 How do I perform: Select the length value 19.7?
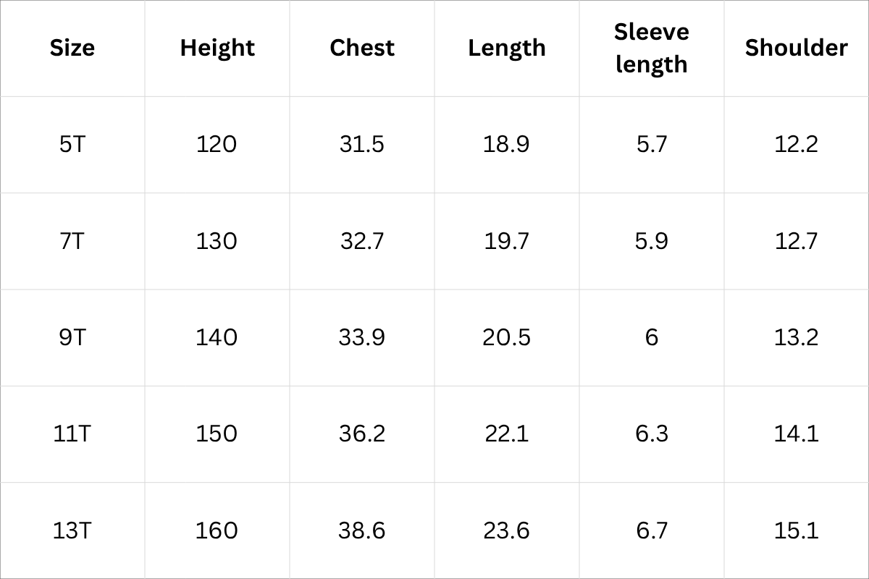[x=507, y=240]
